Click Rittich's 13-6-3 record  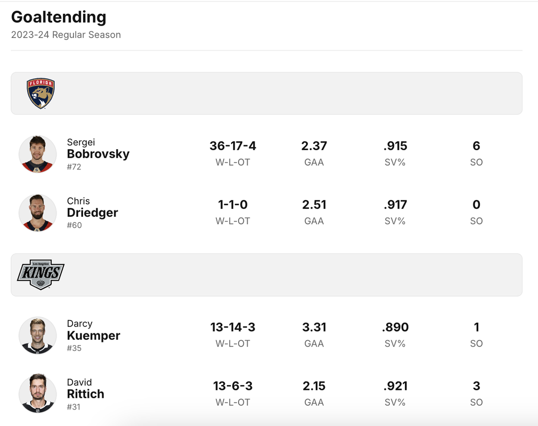point(233,386)
